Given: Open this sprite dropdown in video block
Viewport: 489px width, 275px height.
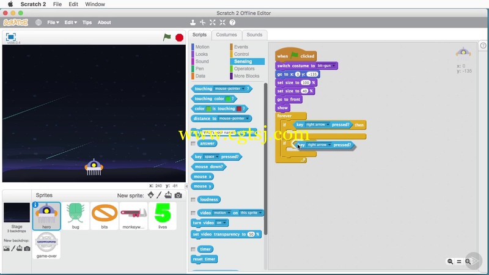Looking at the screenshot, I should (251, 213).
